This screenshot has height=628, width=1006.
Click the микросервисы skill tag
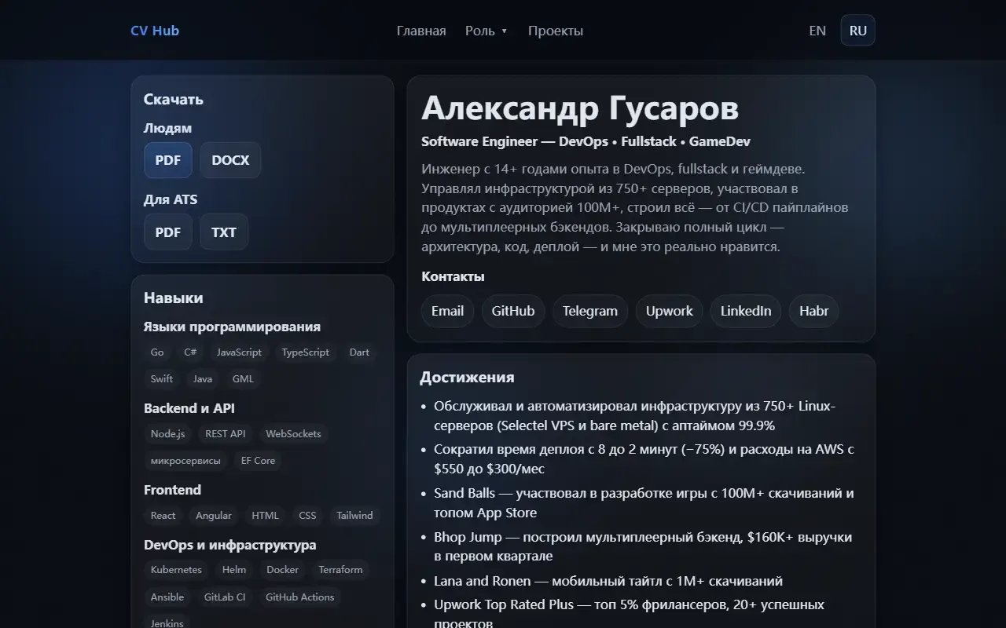point(185,461)
